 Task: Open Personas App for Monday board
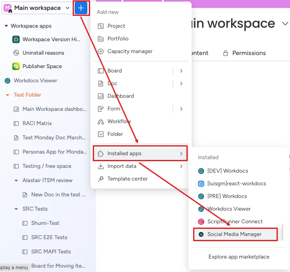50,152
